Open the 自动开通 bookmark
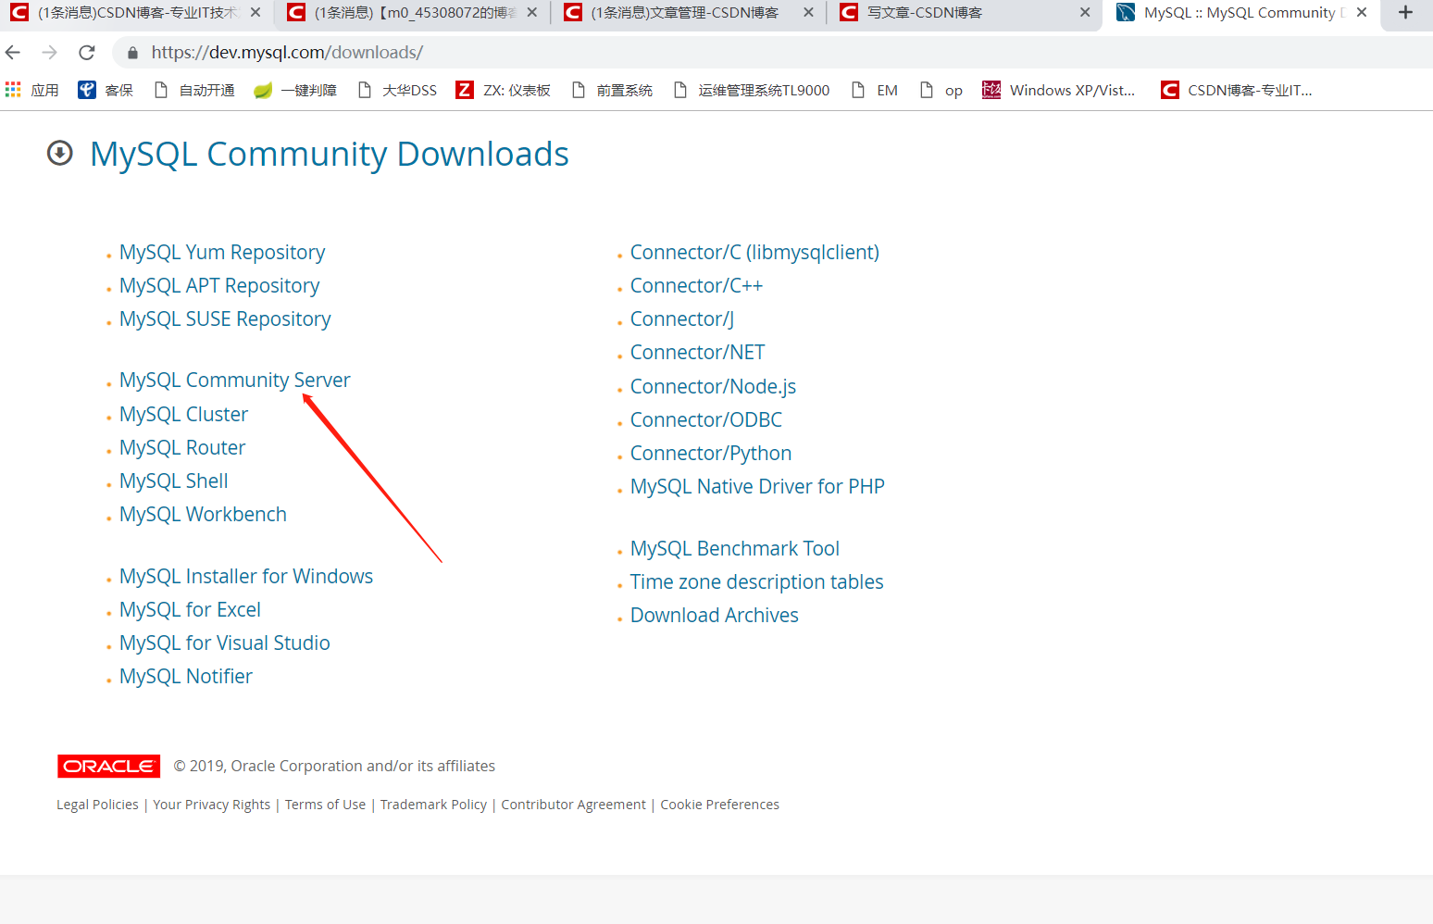The image size is (1433, 924). [x=194, y=90]
